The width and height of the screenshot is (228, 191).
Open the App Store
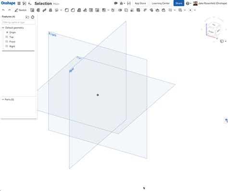(140, 3)
